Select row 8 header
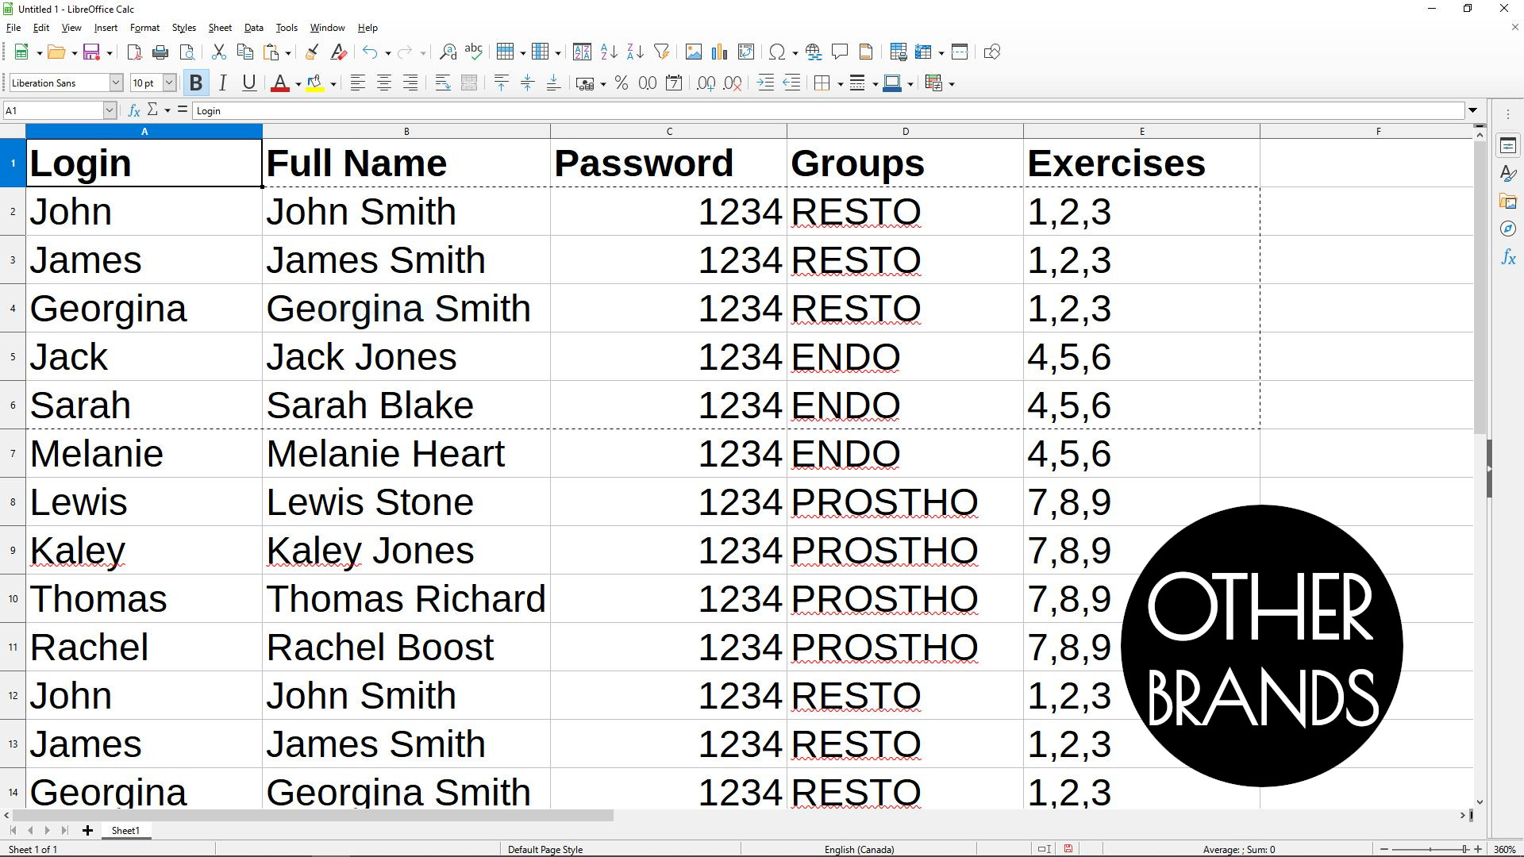1524x857 pixels. pos(13,502)
